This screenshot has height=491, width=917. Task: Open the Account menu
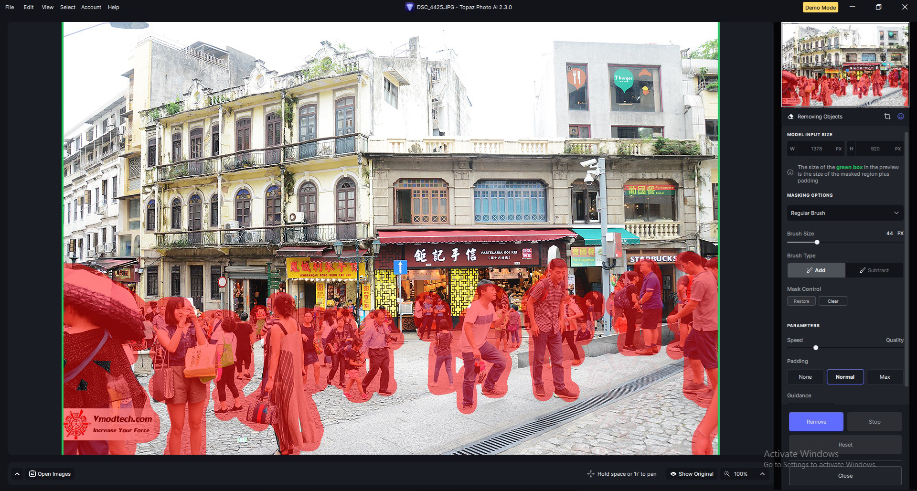click(91, 7)
